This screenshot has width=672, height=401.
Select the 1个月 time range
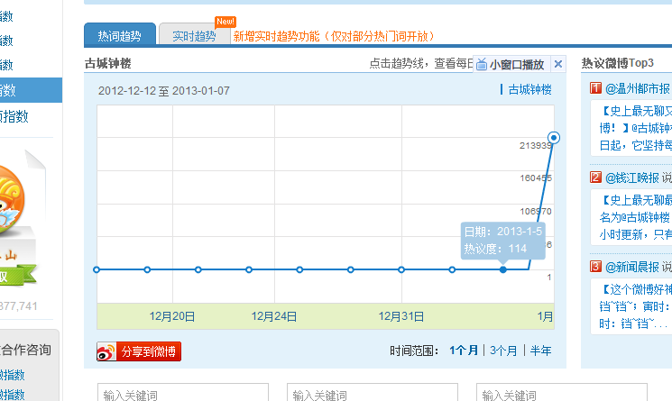[464, 351]
